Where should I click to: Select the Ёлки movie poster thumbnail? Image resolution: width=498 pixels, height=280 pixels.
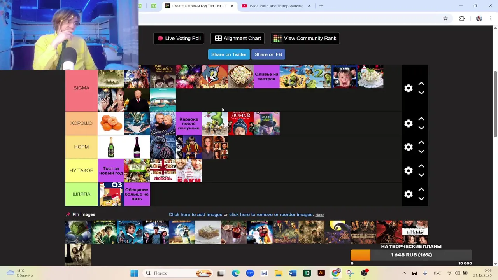(x=189, y=170)
